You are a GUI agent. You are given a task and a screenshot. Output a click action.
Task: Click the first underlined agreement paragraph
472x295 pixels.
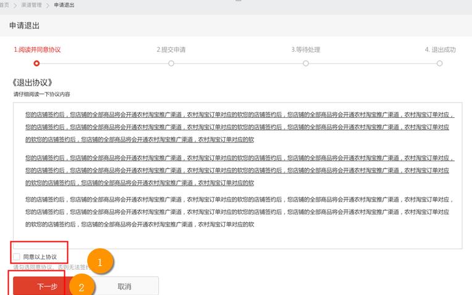240,127
